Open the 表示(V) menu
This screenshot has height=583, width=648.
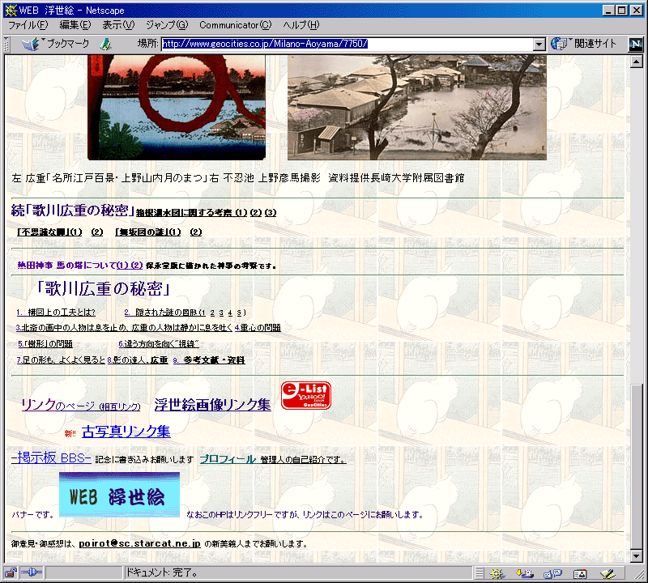point(118,25)
